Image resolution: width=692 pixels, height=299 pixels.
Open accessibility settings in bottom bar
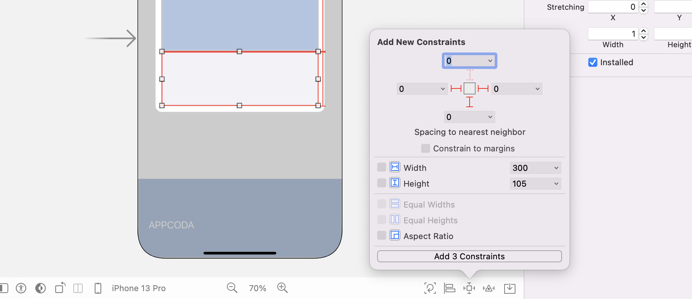pyautogui.click(x=21, y=288)
